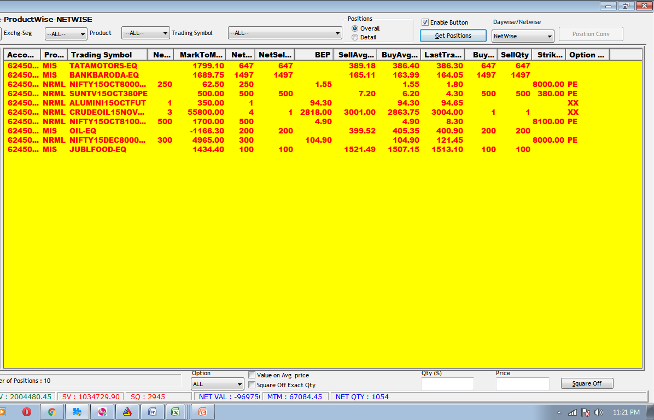The height and width of the screenshot is (420, 654).
Task: Open the Product filter dropdown
Action: 145,33
